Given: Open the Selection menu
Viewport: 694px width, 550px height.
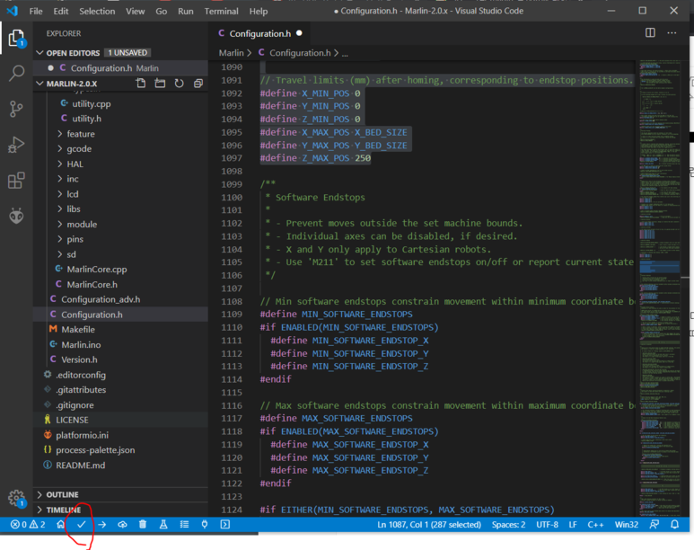Looking at the screenshot, I should click(97, 11).
